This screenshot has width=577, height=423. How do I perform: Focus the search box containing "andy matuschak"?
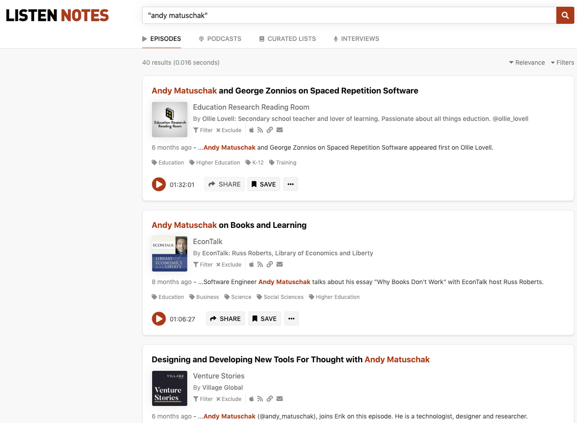pos(349,15)
